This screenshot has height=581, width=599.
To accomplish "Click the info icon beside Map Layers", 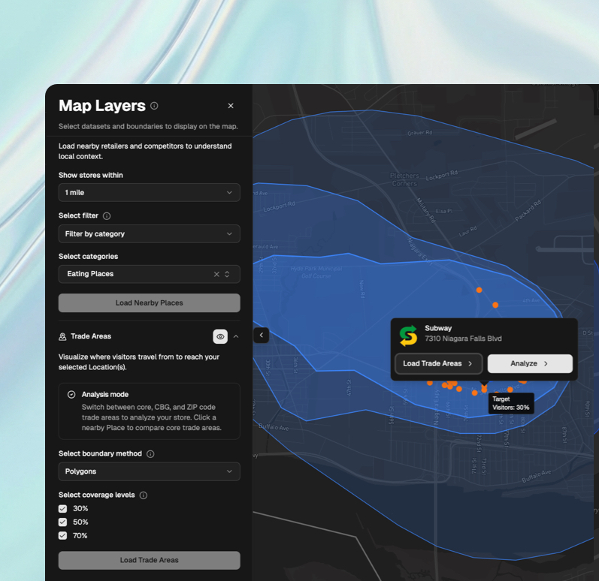I will (x=154, y=106).
